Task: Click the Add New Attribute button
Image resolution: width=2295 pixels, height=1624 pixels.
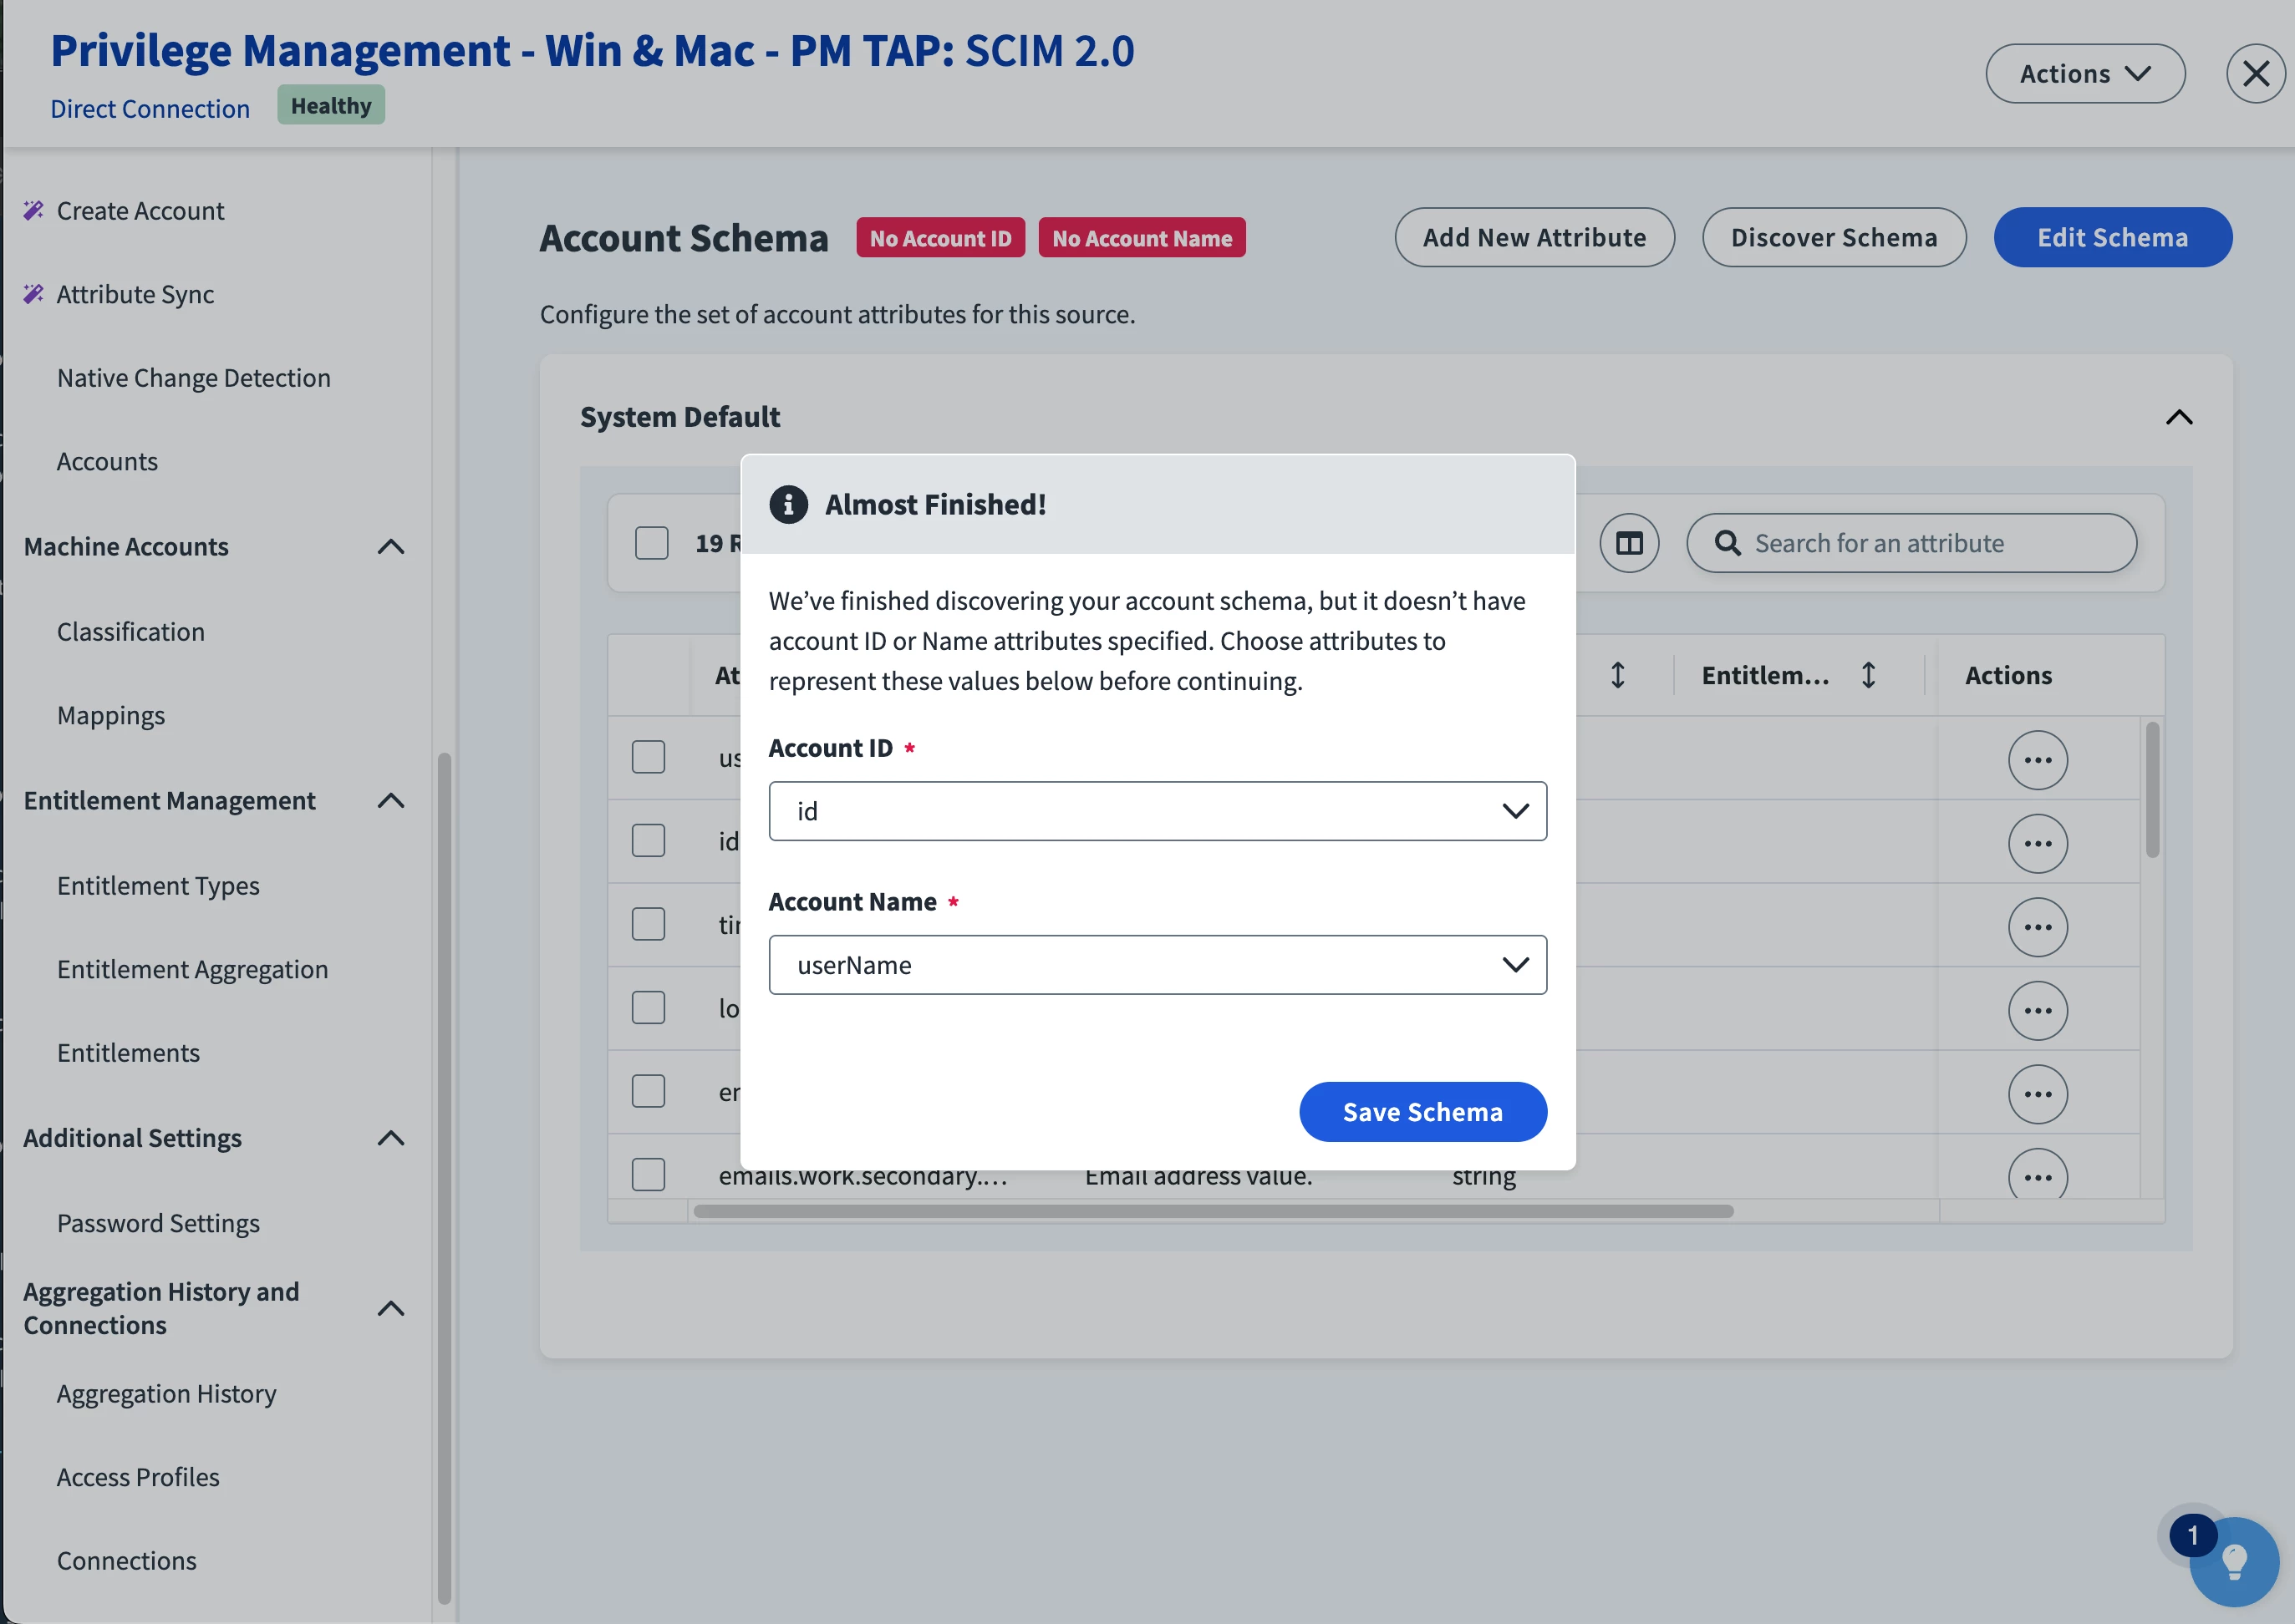Action: (1534, 237)
